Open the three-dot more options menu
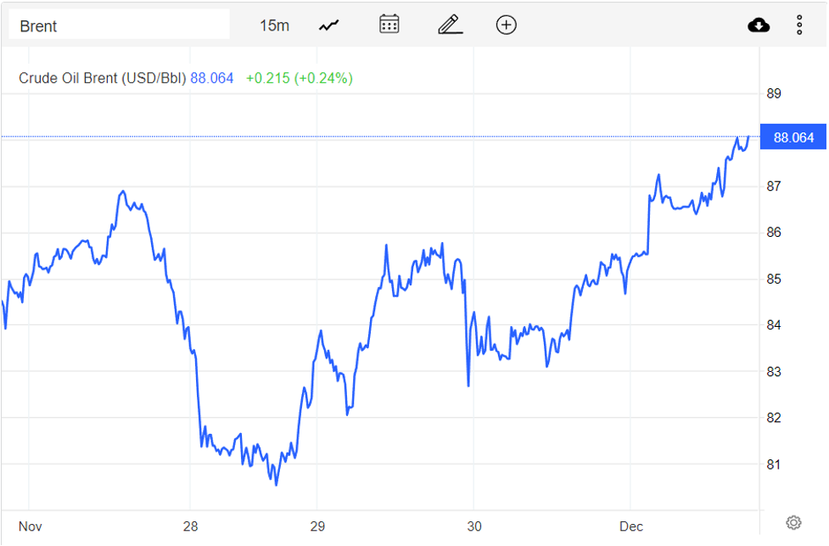Viewport: 829px width, 546px height. point(799,25)
